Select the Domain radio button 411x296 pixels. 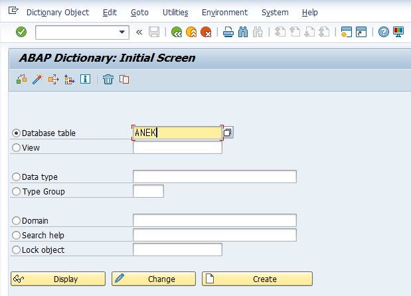pos(16,220)
